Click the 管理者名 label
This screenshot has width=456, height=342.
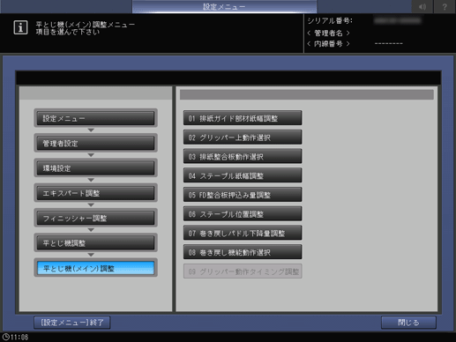pos(328,33)
